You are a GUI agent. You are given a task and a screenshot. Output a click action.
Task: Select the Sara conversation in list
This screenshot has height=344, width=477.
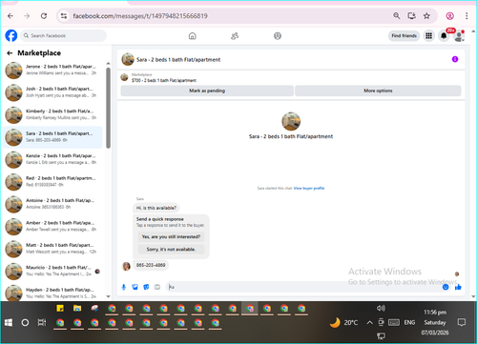(52, 137)
